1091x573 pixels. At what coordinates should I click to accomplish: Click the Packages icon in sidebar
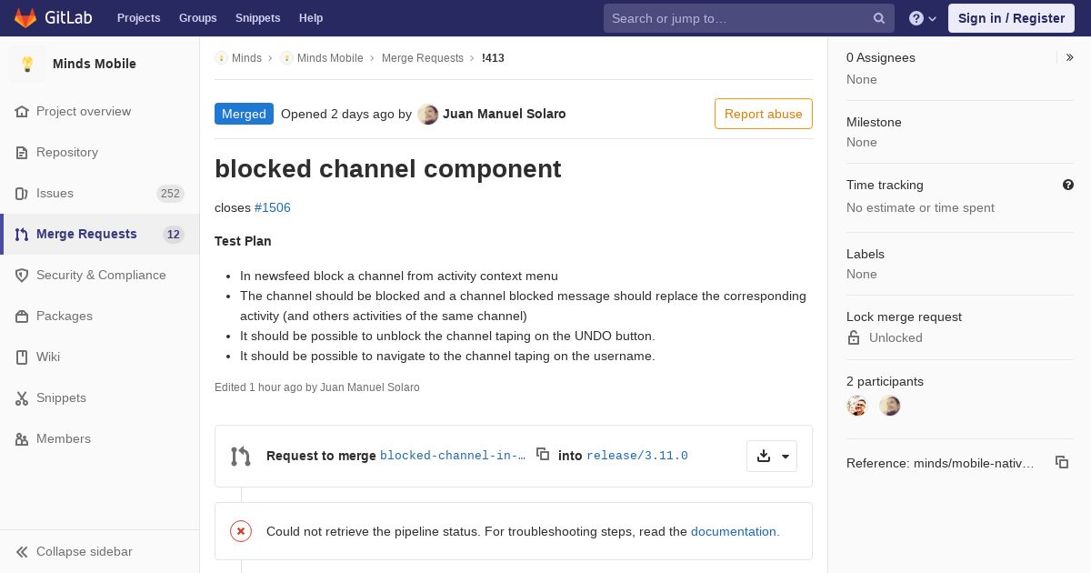click(22, 316)
